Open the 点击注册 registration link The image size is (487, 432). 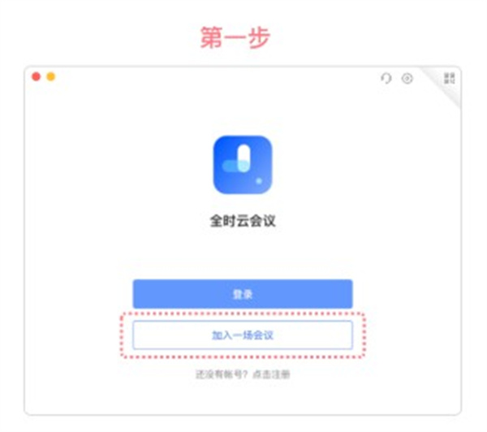[x=271, y=374]
